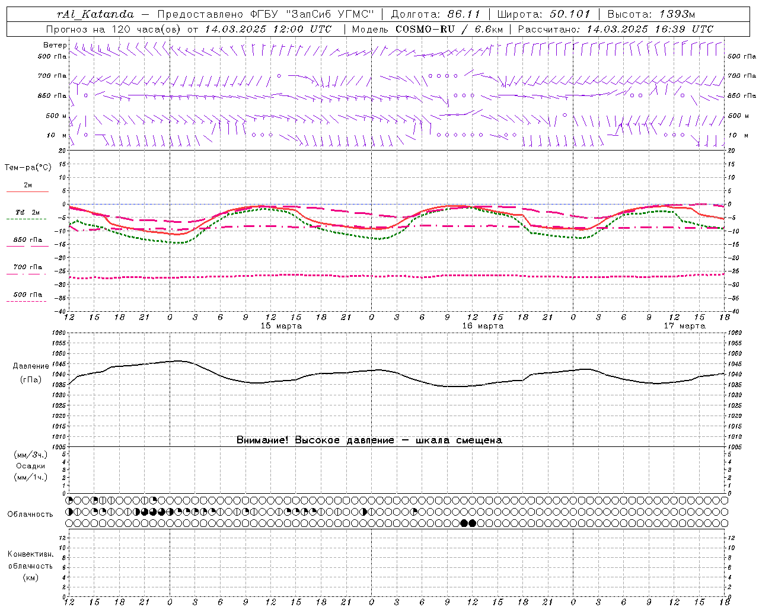Click the longitude value Долгота: 86.11

tap(435, 14)
